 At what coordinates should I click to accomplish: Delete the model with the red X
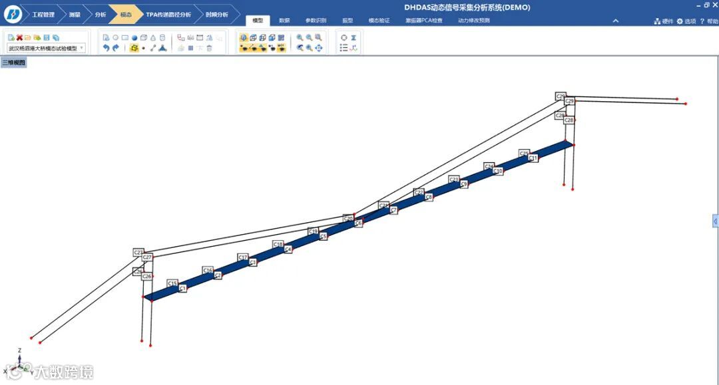[19, 37]
